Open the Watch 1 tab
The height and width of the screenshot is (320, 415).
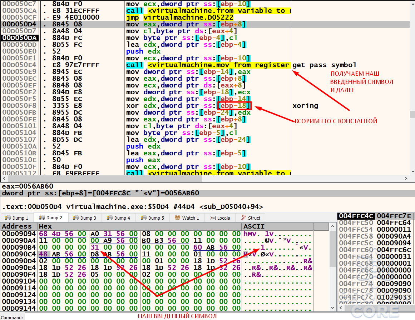(187, 218)
